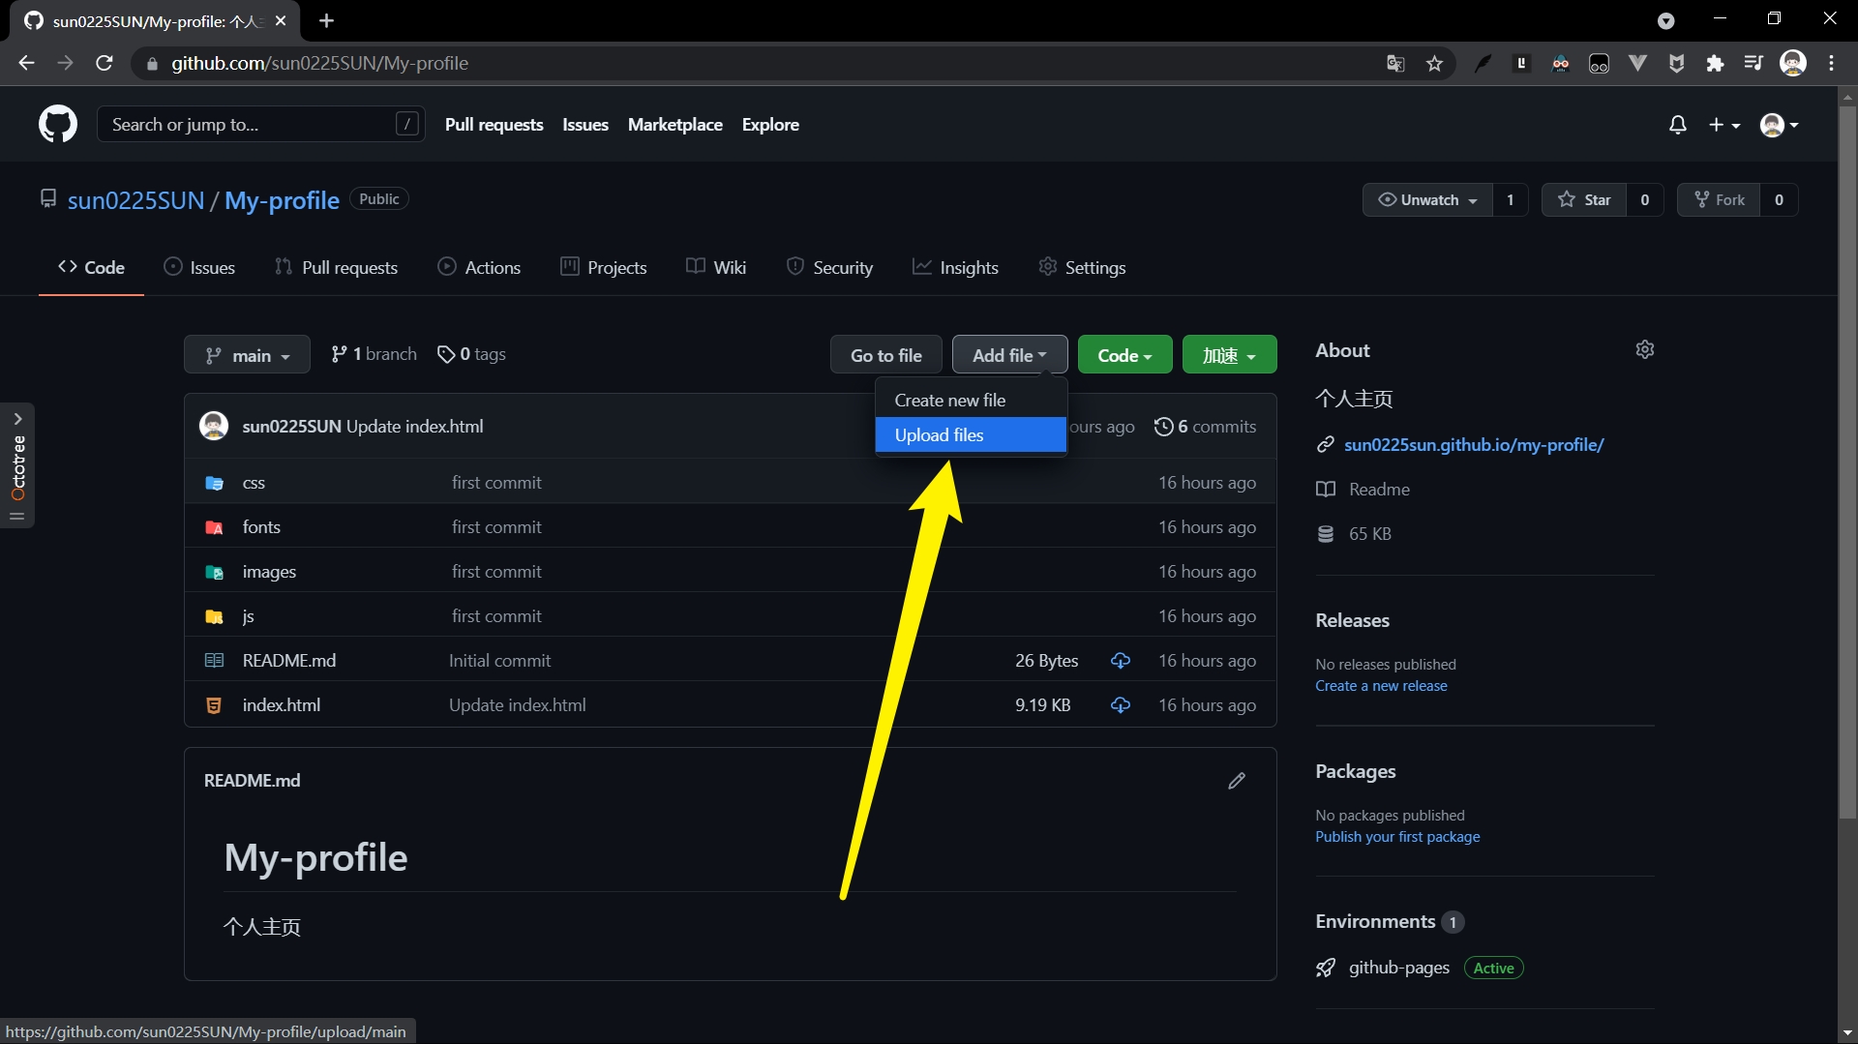The height and width of the screenshot is (1044, 1858).
Task: Open the 加速 dropdown
Action: click(x=1229, y=355)
